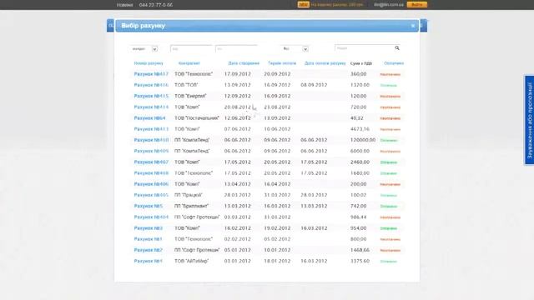Click sum 4673,16 in the table
The image size is (534, 300).
(x=360, y=129)
